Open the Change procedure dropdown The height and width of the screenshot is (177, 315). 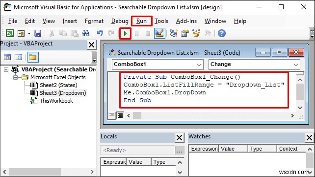click(x=296, y=65)
